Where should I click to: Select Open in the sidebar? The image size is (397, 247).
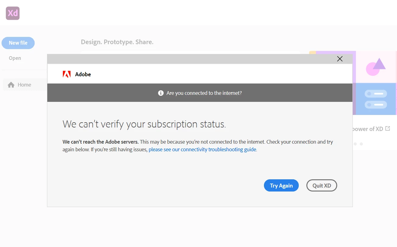click(x=15, y=58)
